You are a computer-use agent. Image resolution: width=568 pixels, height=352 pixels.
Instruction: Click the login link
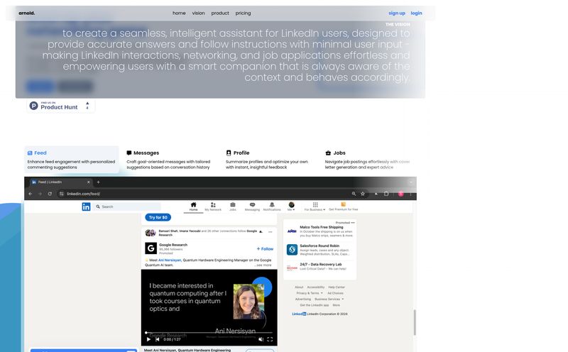(x=416, y=13)
